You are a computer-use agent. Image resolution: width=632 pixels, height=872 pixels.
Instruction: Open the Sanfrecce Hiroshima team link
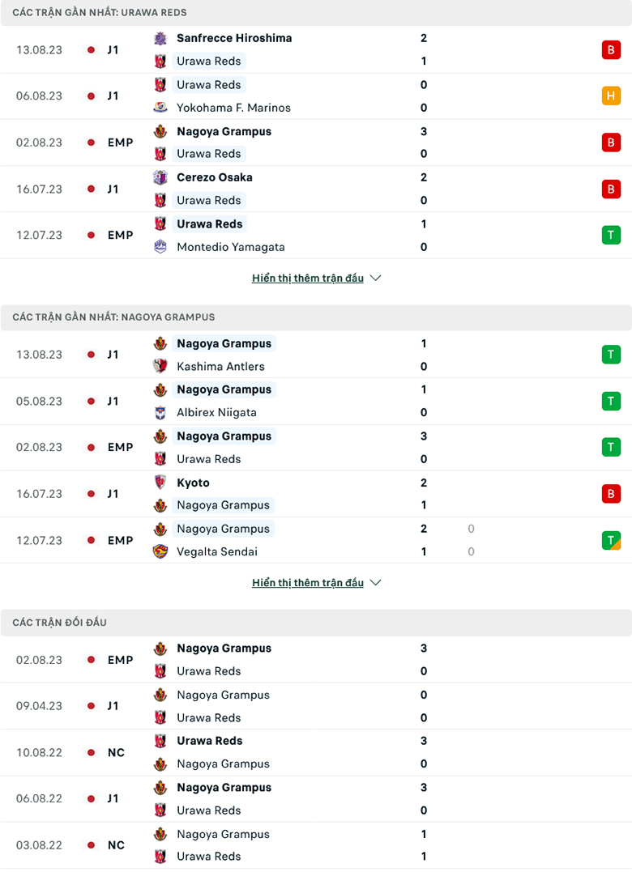(234, 38)
